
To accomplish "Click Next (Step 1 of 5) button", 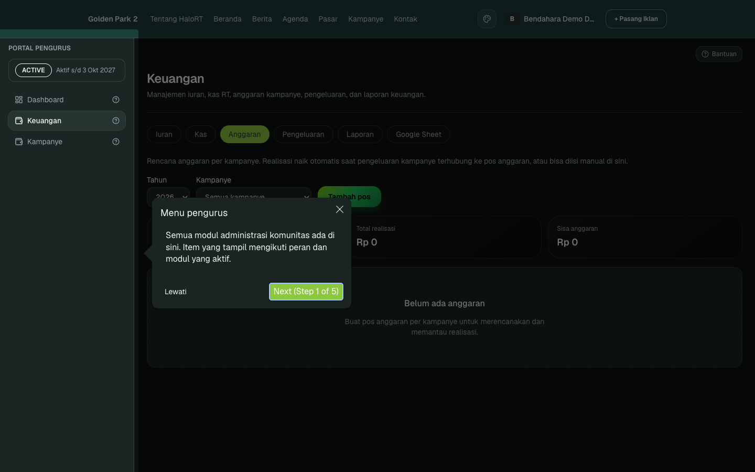I will pyautogui.click(x=306, y=292).
